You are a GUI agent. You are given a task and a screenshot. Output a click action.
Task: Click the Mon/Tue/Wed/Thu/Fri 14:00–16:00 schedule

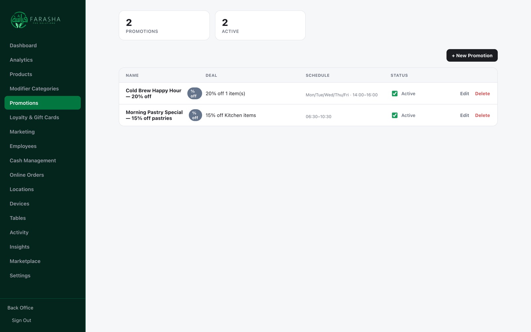coord(341,95)
